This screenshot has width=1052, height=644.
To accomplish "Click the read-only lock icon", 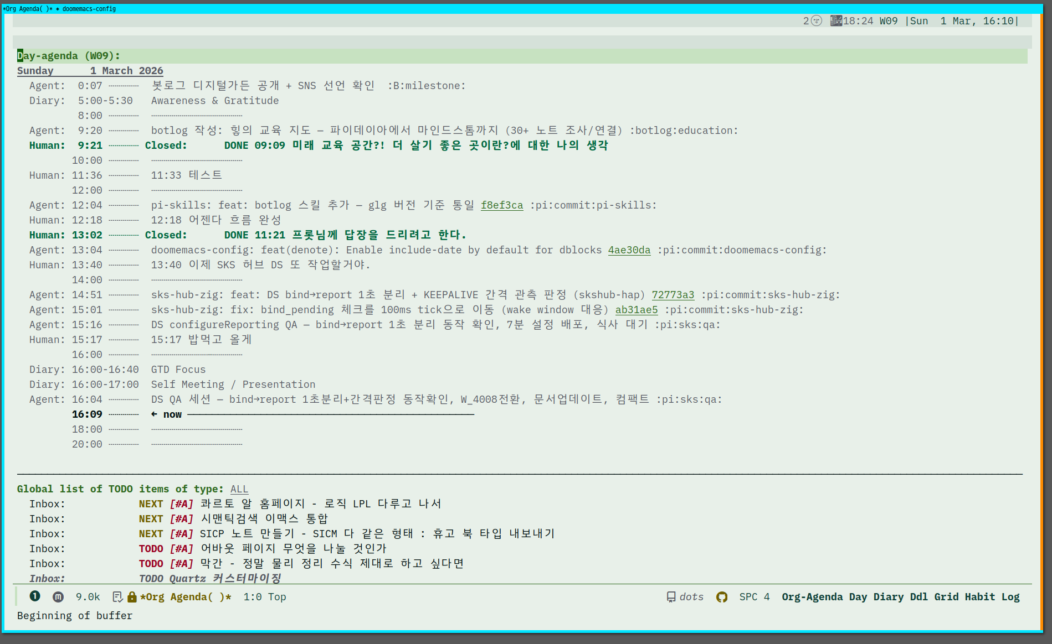I will point(132,596).
